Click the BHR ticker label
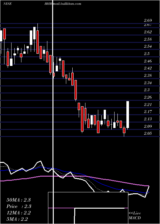The image size is (160, 224). [x=48, y=4]
